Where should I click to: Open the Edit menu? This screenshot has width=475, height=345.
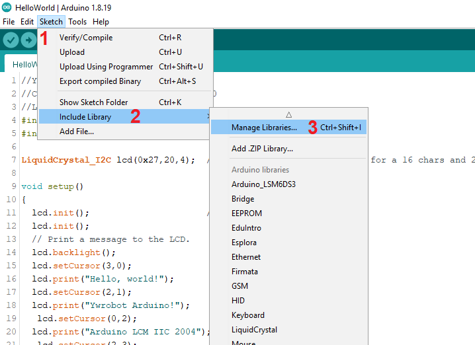point(27,22)
